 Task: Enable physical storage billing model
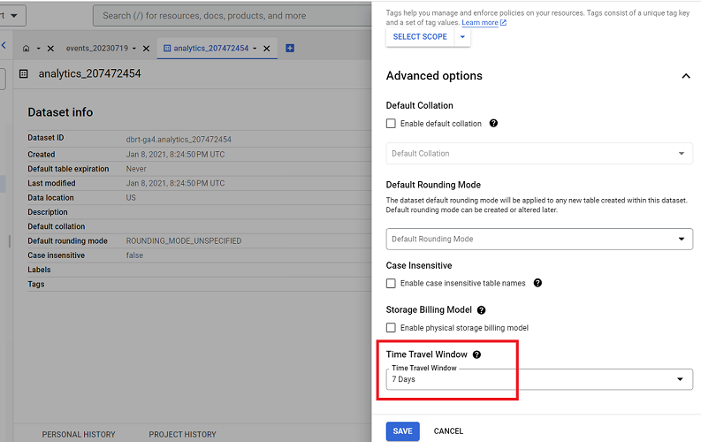[391, 328]
